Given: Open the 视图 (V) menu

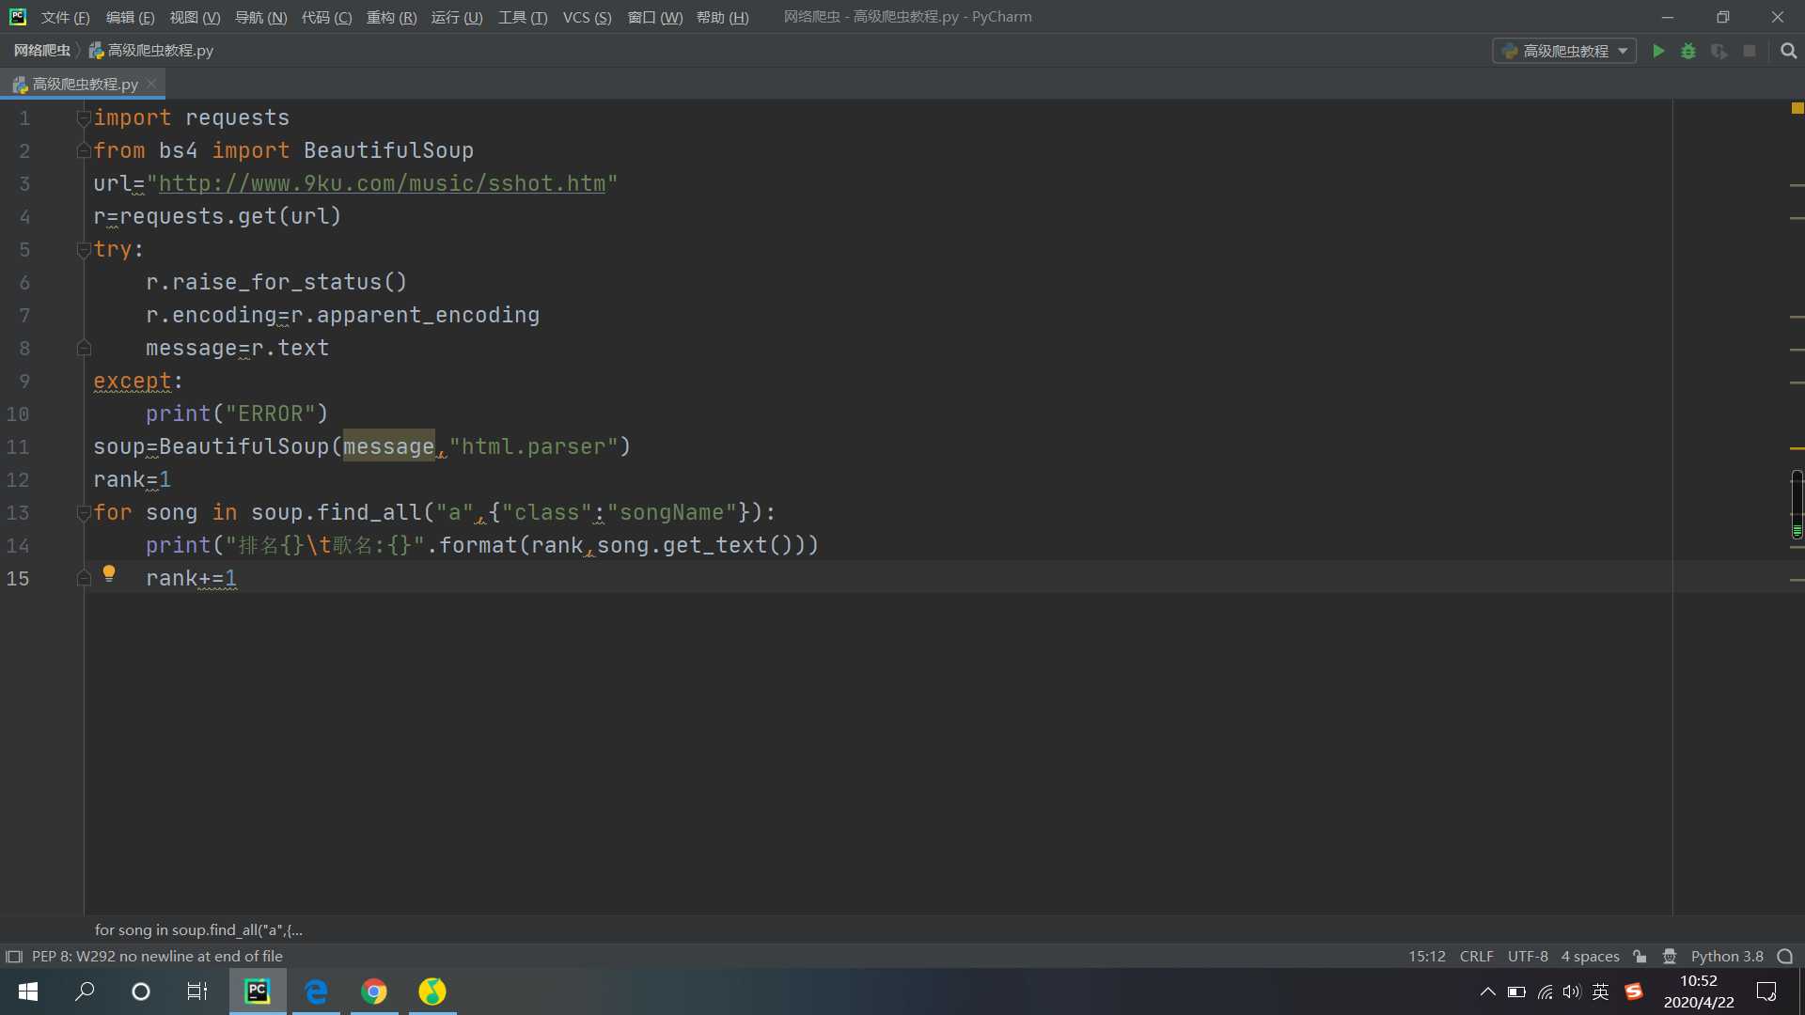Looking at the screenshot, I should click(x=195, y=17).
